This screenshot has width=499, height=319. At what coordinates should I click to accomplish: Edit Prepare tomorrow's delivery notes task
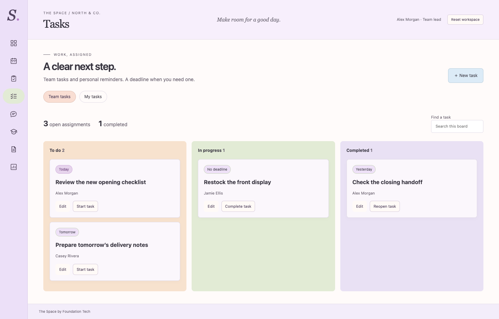coord(63,269)
